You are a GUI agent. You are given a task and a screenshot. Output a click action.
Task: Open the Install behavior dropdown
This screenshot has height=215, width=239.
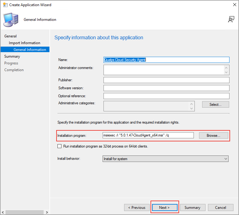[165, 159]
